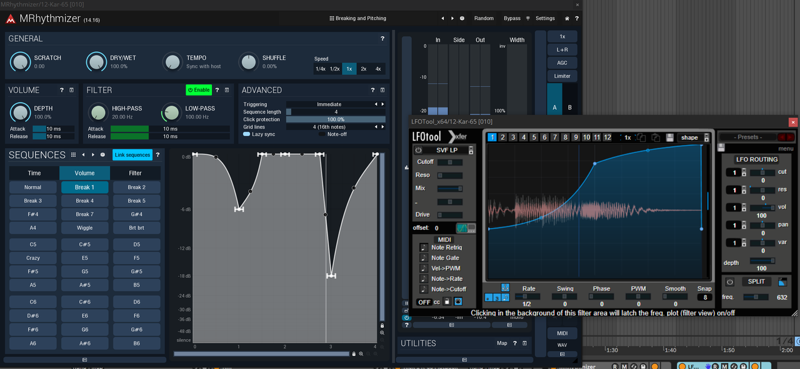
Task: Select LFOTool graph tab 2
Action: [502, 137]
